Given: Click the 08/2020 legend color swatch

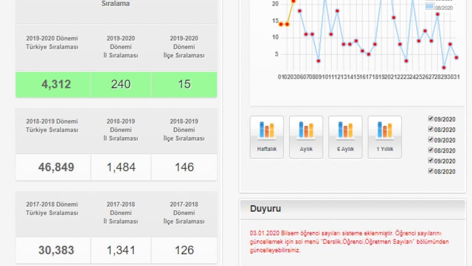Looking at the screenshot, I should coord(429,7).
